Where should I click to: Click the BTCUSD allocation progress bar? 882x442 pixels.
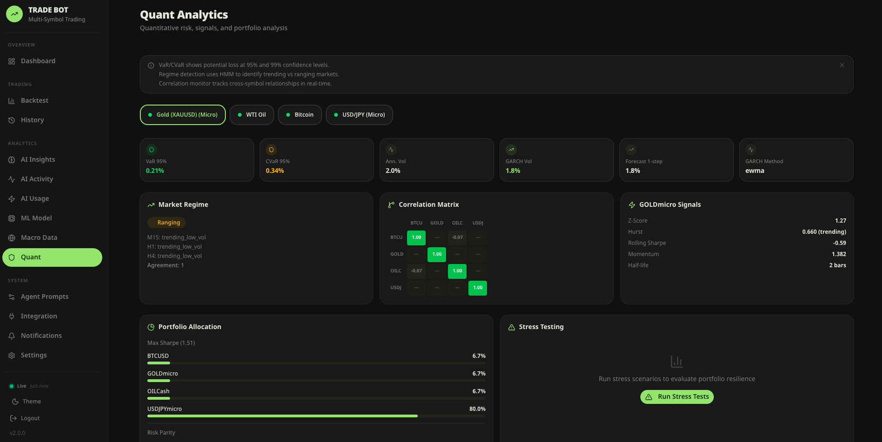tap(316, 363)
